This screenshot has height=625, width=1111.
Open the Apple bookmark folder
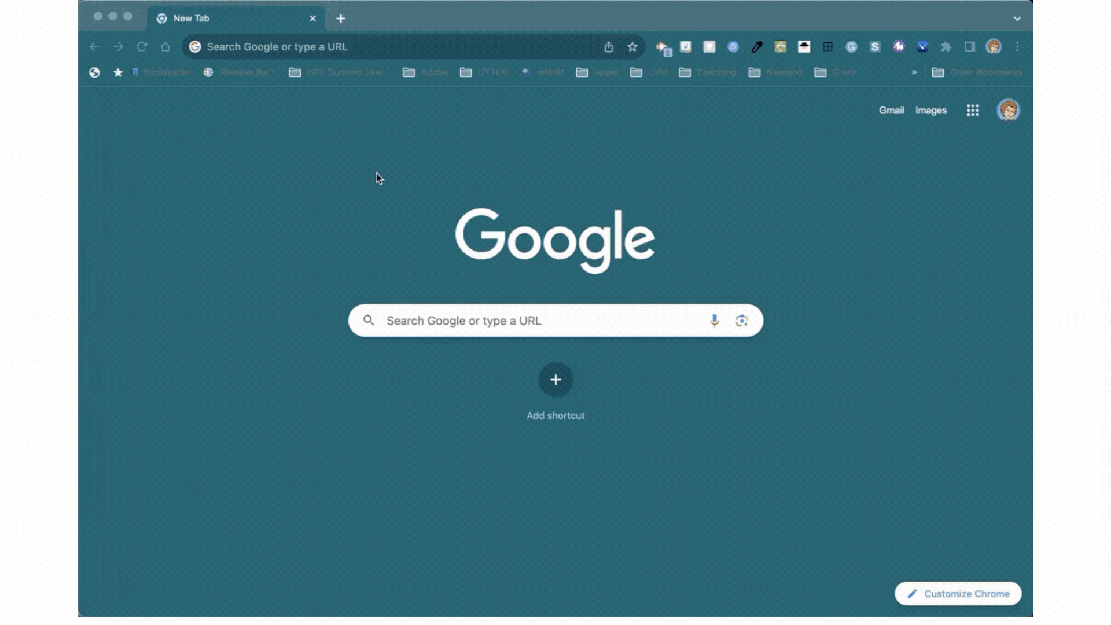pyautogui.click(x=597, y=72)
